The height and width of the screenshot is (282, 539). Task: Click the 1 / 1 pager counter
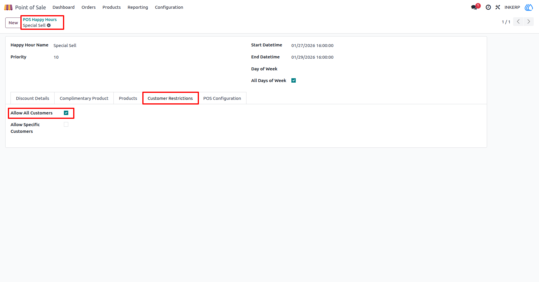click(x=506, y=22)
